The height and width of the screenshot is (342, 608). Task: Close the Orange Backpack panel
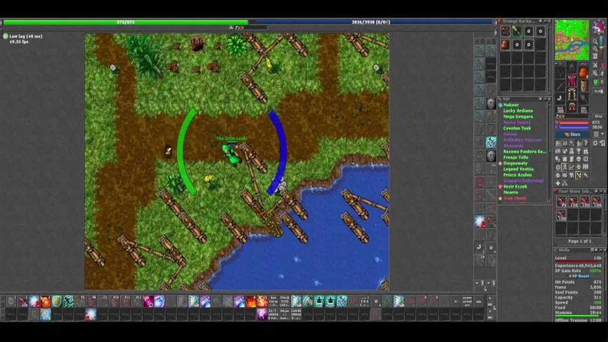tap(549, 21)
